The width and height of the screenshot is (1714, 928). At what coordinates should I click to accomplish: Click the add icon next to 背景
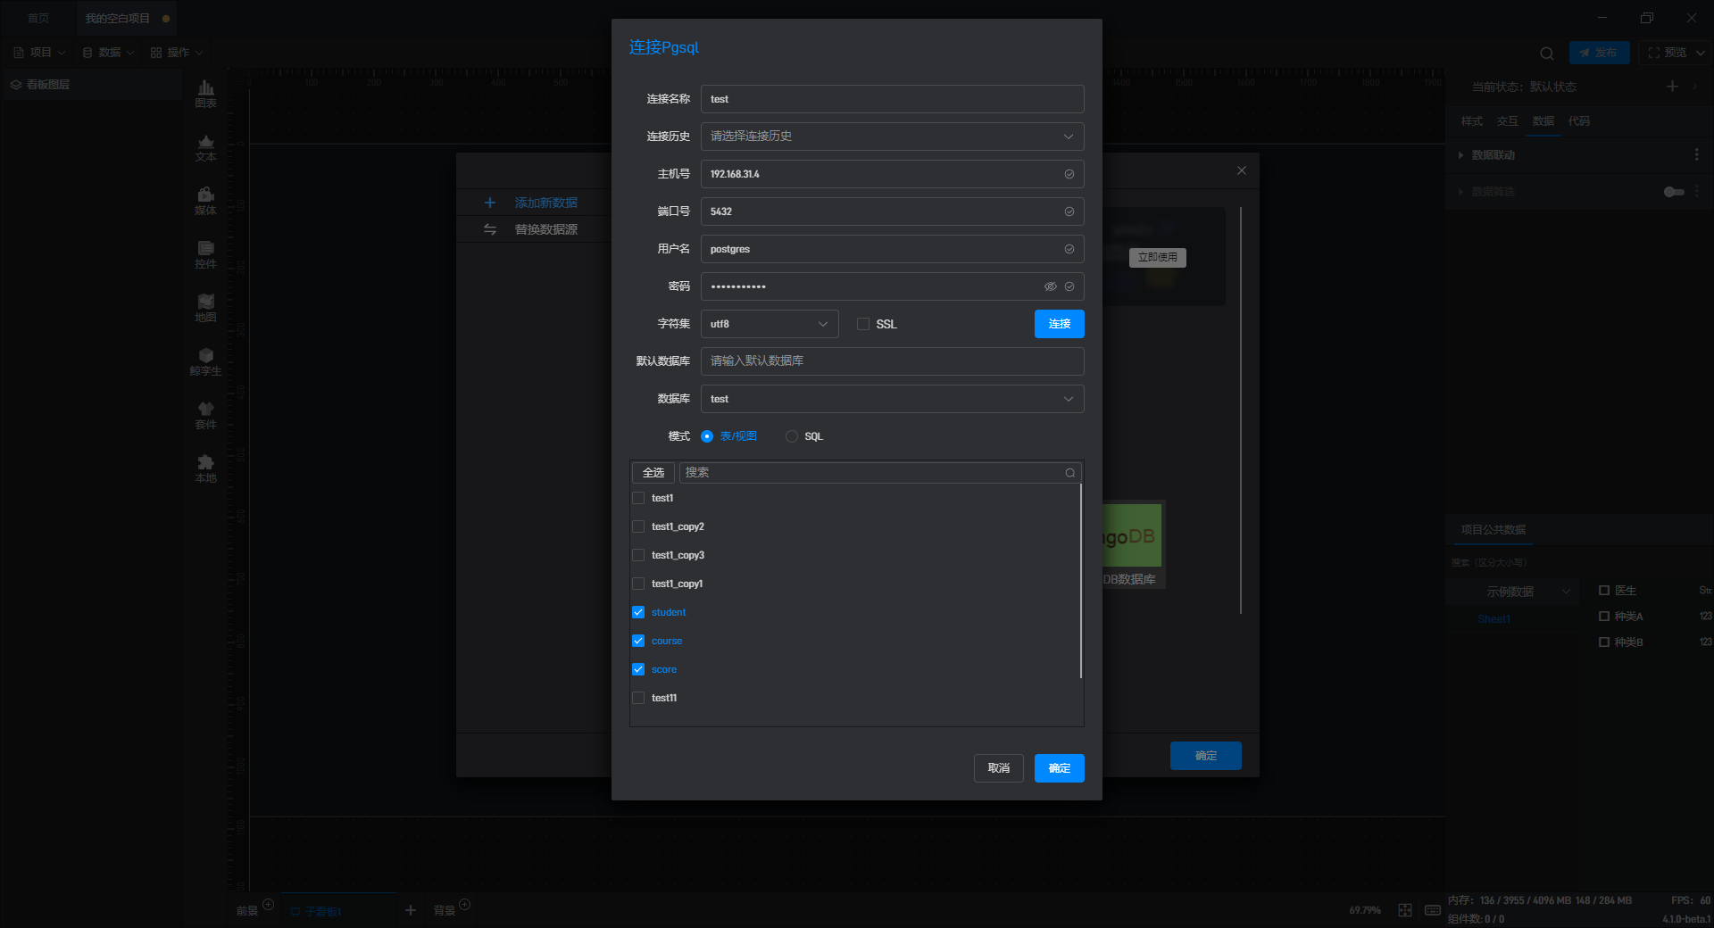464,905
